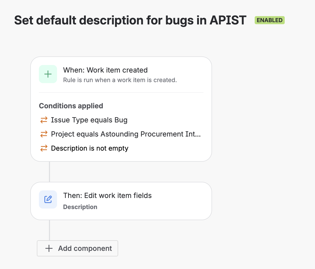Click the Description field label under Then
The height and width of the screenshot is (269, 315).
point(80,207)
